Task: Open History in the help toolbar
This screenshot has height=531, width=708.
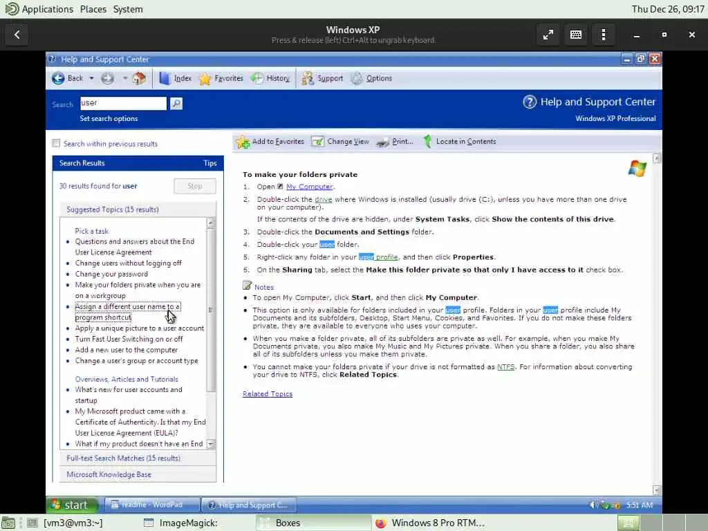Action: point(270,78)
